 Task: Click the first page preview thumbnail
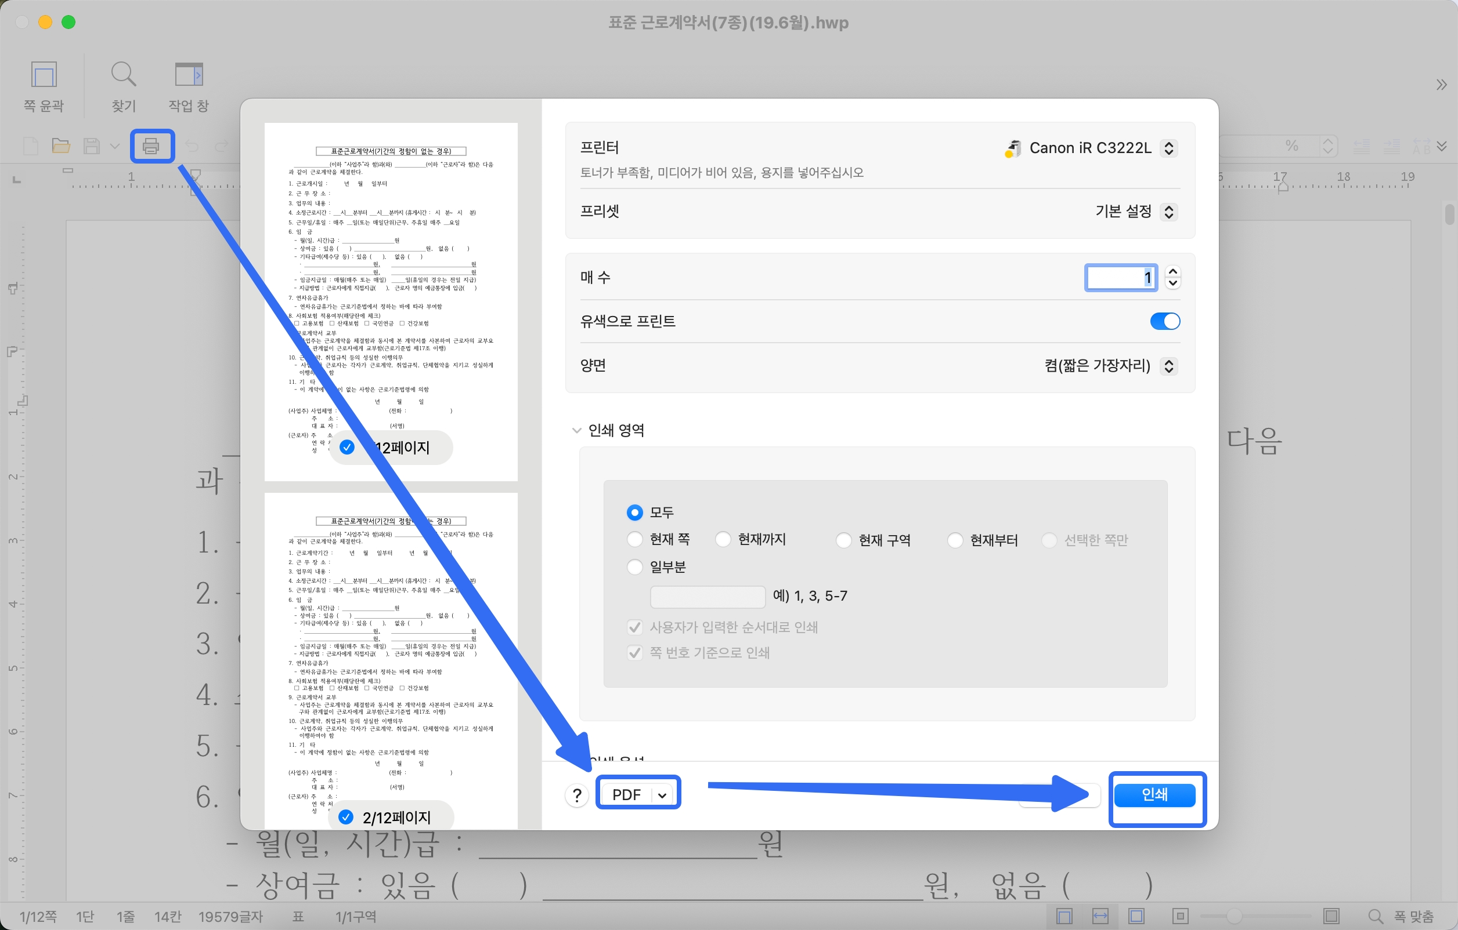(391, 301)
